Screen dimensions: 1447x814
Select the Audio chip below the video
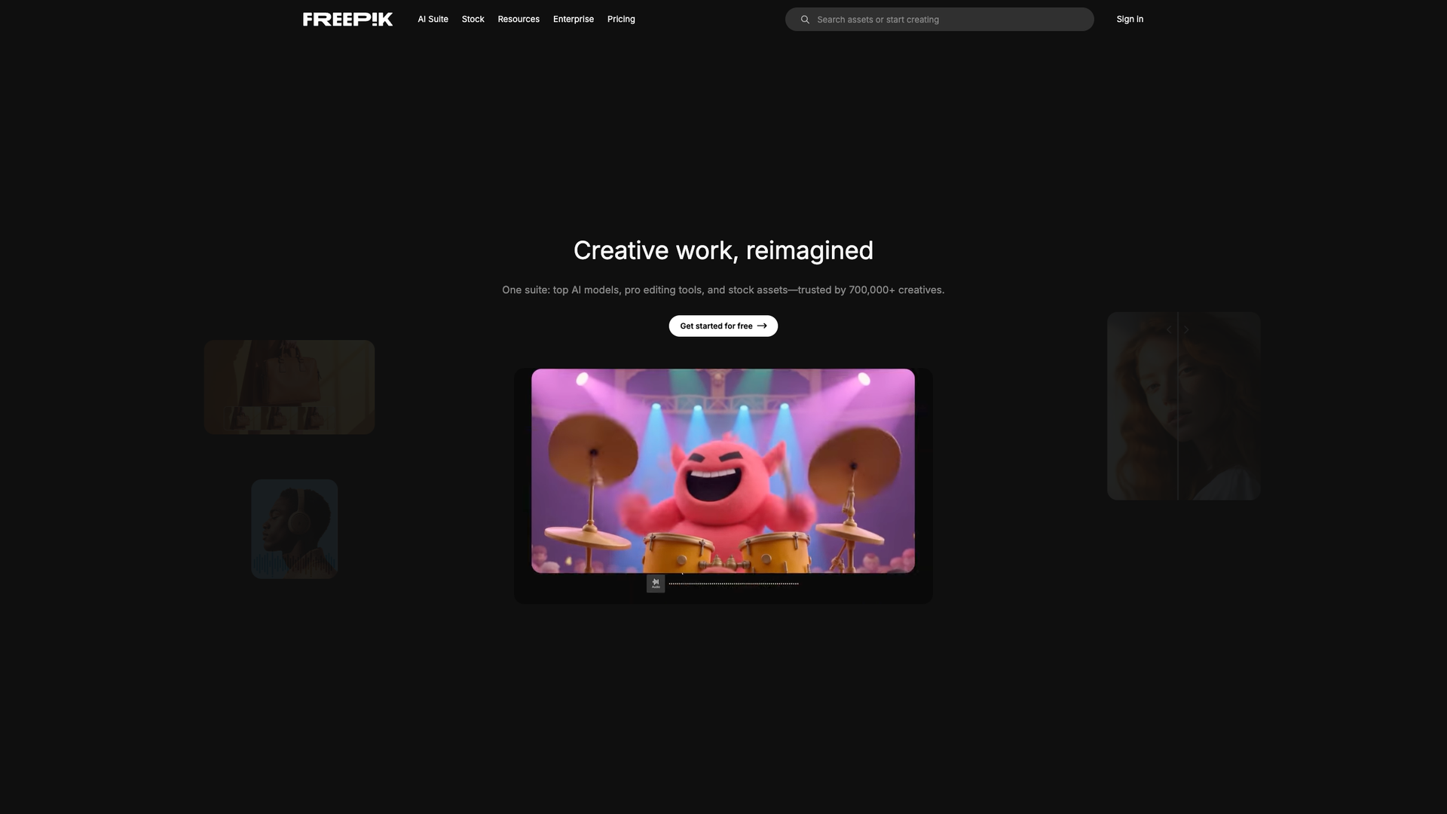click(655, 583)
